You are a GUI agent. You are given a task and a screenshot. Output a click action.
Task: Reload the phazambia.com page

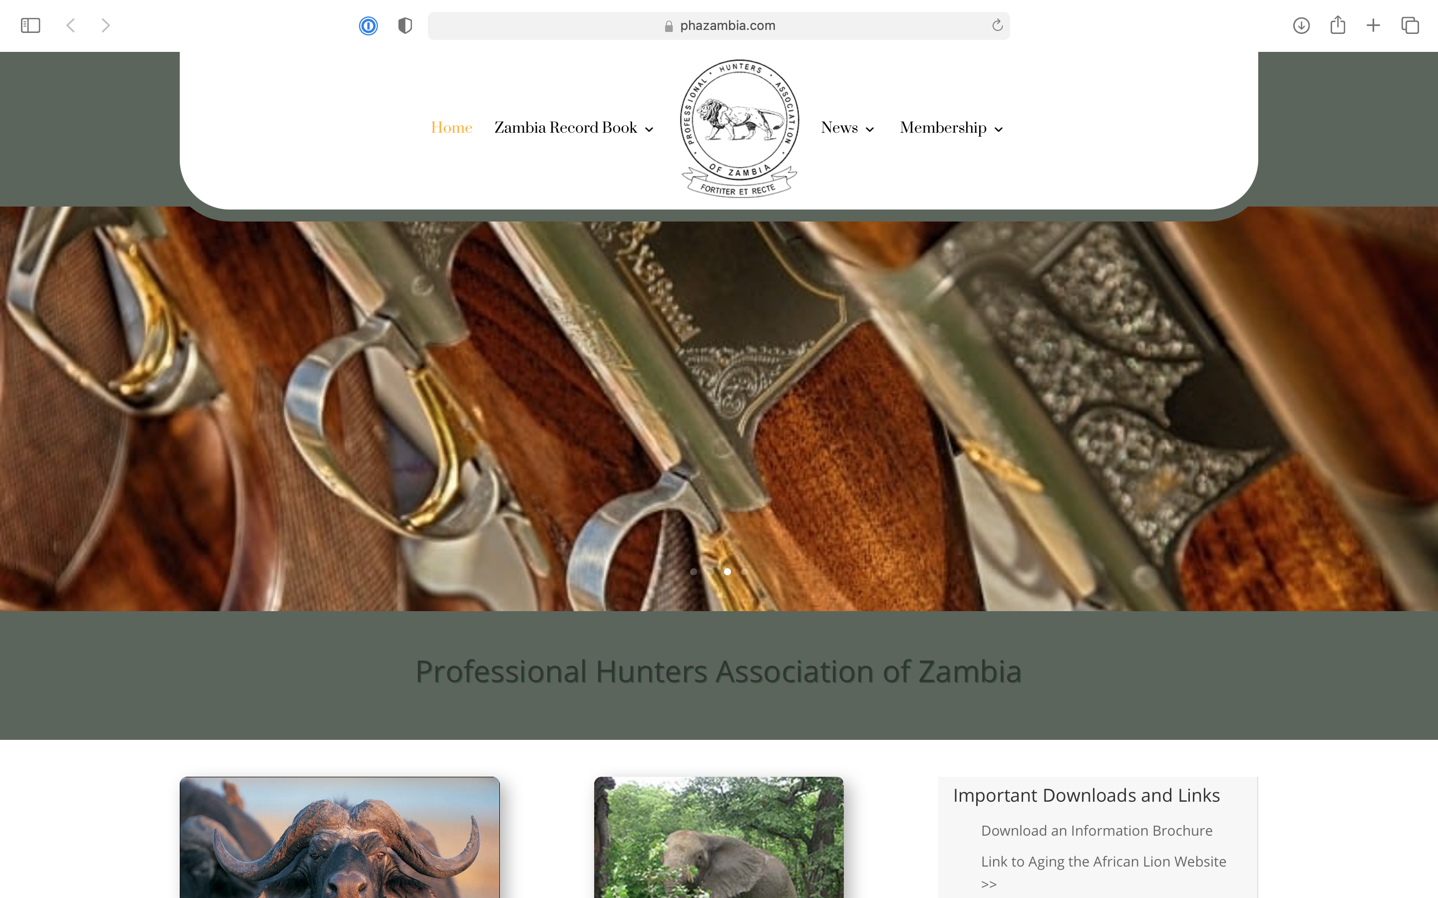(x=997, y=25)
